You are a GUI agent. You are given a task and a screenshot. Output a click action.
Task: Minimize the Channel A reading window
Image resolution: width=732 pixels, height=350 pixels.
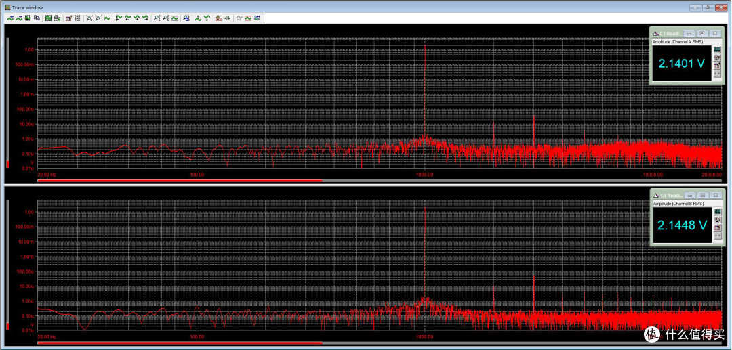coord(689,34)
